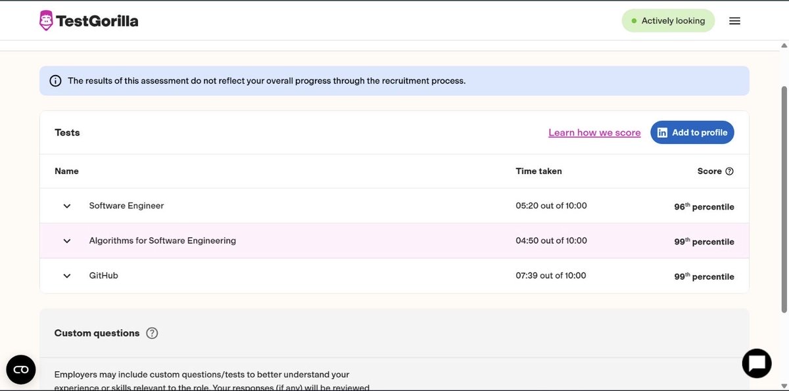Open the Actively looking status selector
This screenshot has height=391, width=789.
pos(668,21)
